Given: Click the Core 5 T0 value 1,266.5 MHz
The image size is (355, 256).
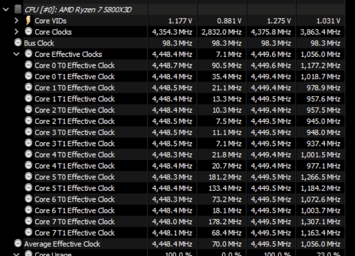Looking at the screenshot, I should click(x=320, y=177).
